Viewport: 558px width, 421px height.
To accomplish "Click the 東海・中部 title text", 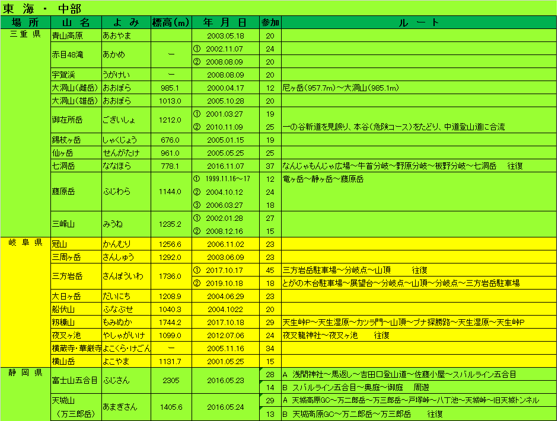I will [42, 8].
